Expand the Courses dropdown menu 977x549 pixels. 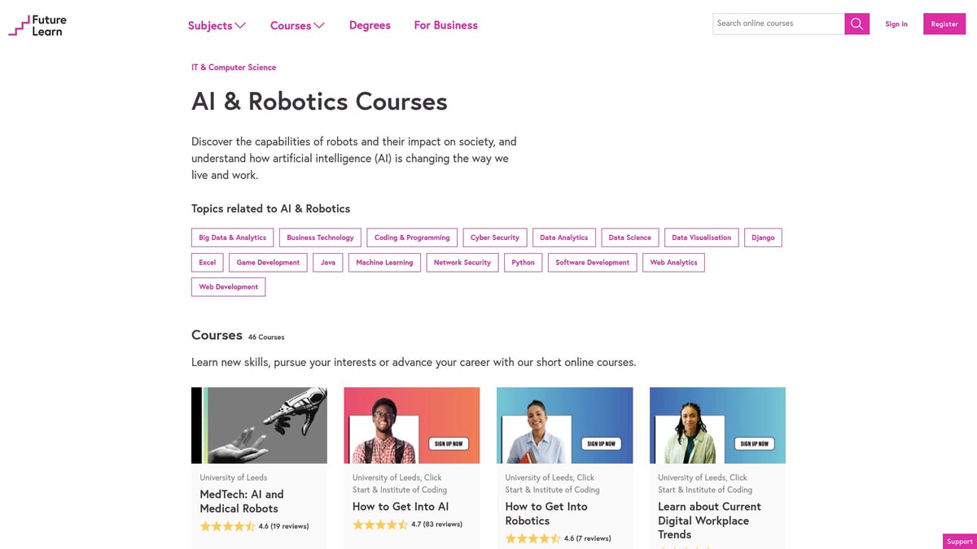pos(297,25)
